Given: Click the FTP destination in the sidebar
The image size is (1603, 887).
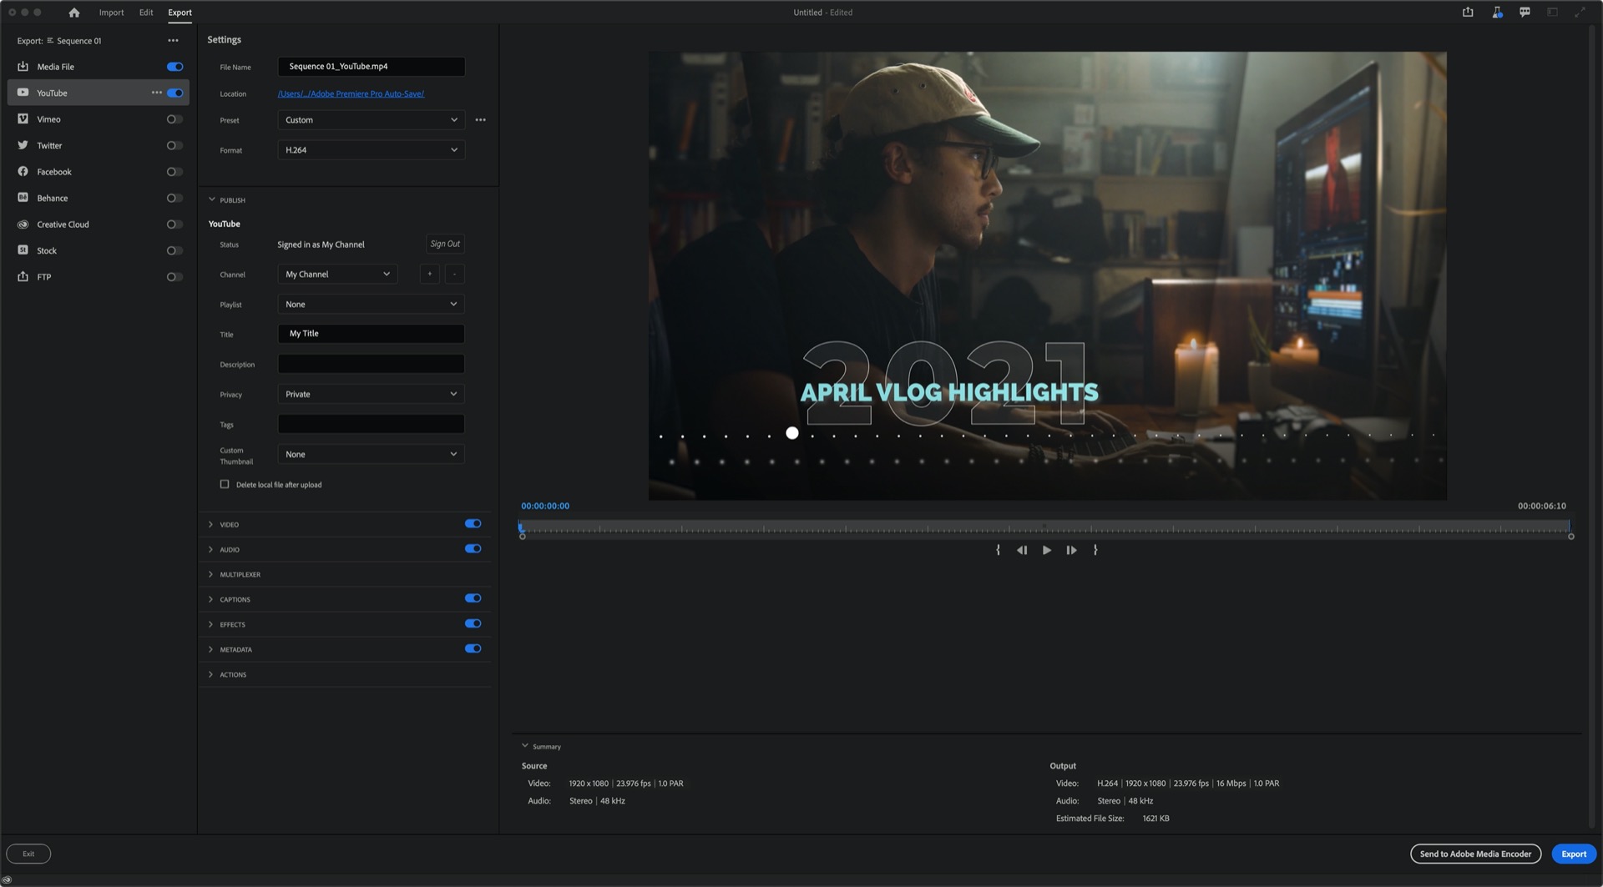Looking at the screenshot, I should point(43,277).
